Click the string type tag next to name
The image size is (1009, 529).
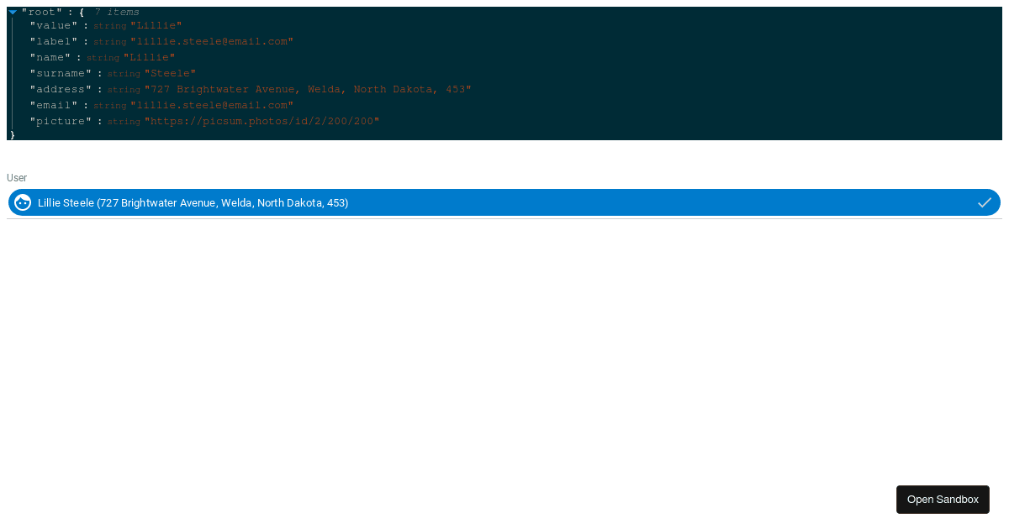coord(103,57)
